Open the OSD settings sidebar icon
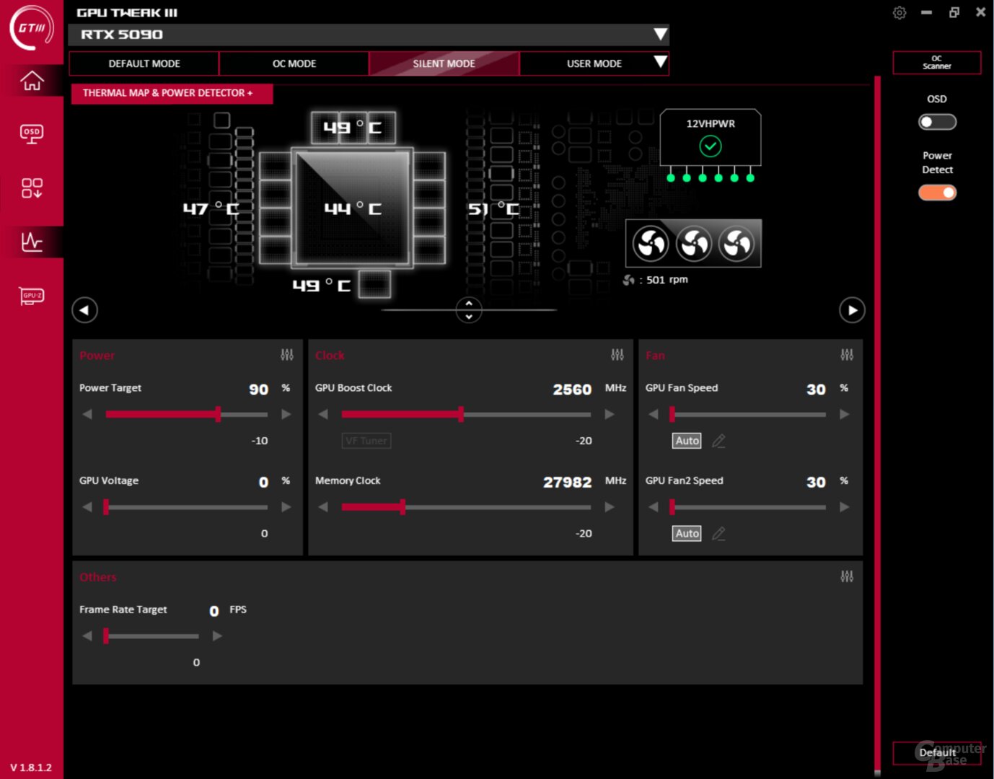The image size is (994, 779). pyautogui.click(x=32, y=133)
